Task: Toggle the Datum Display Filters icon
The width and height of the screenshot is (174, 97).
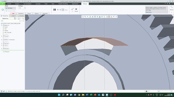Action: (104, 17)
